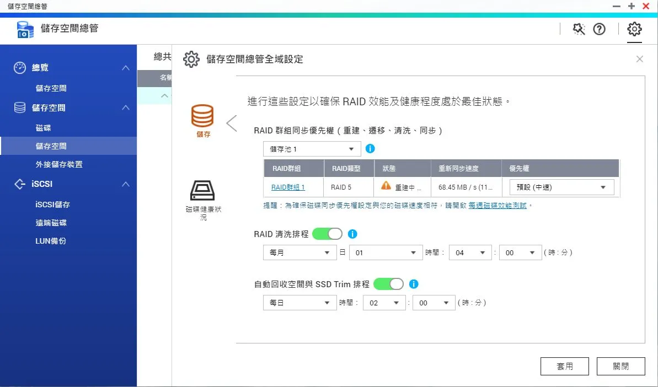Click the left arrow collapse chevron
The height and width of the screenshot is (387, 658).
coord(232,123)
